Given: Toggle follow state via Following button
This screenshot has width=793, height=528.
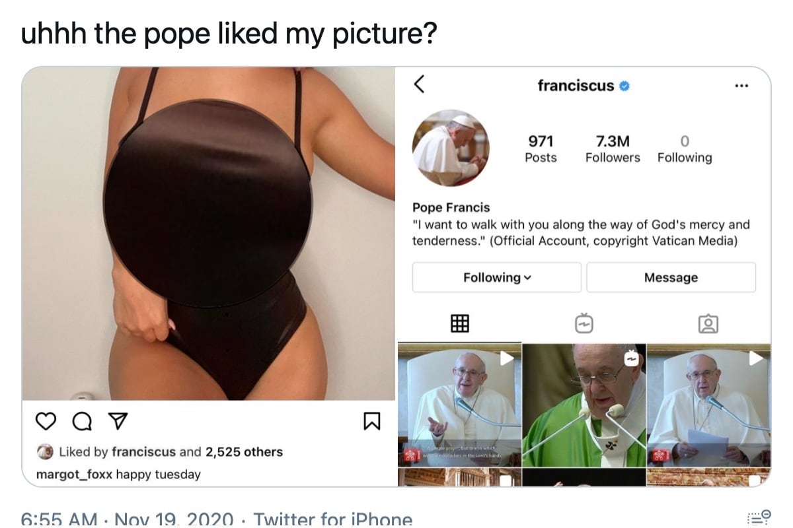Looking at the screenshot, I should (x=496, y=277).
